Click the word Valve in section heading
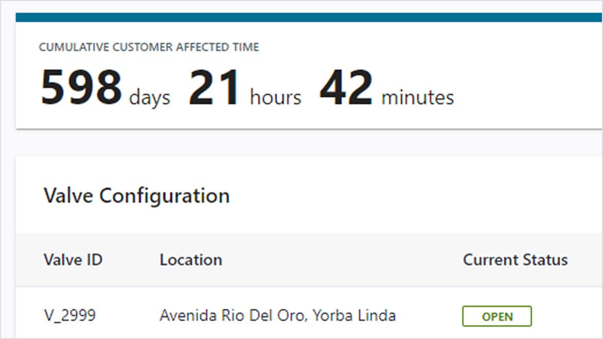Screen dimensions: 603x339 [68, 196]
